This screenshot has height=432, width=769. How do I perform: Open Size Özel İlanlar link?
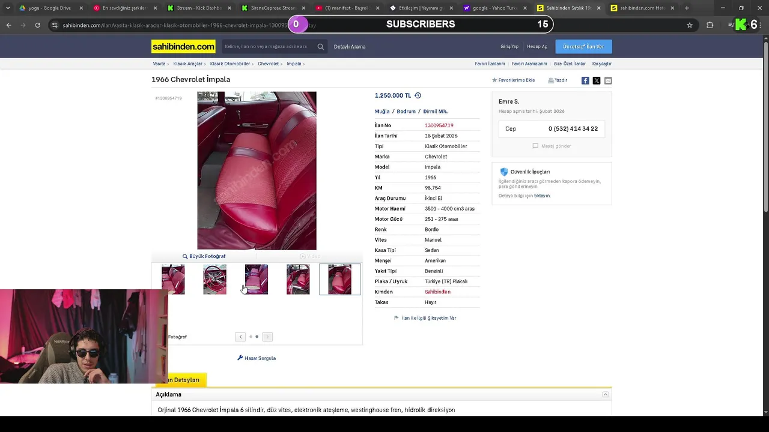coord(570,64)
